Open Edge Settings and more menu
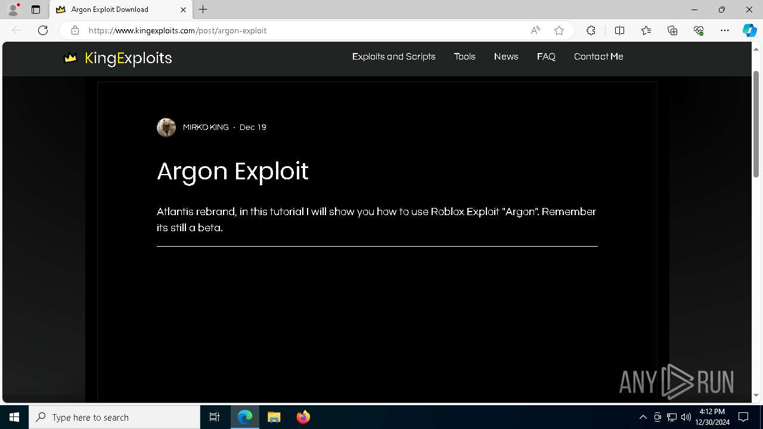Image resolution: width=763 pixels, height=429 pixels. point(725,30)
